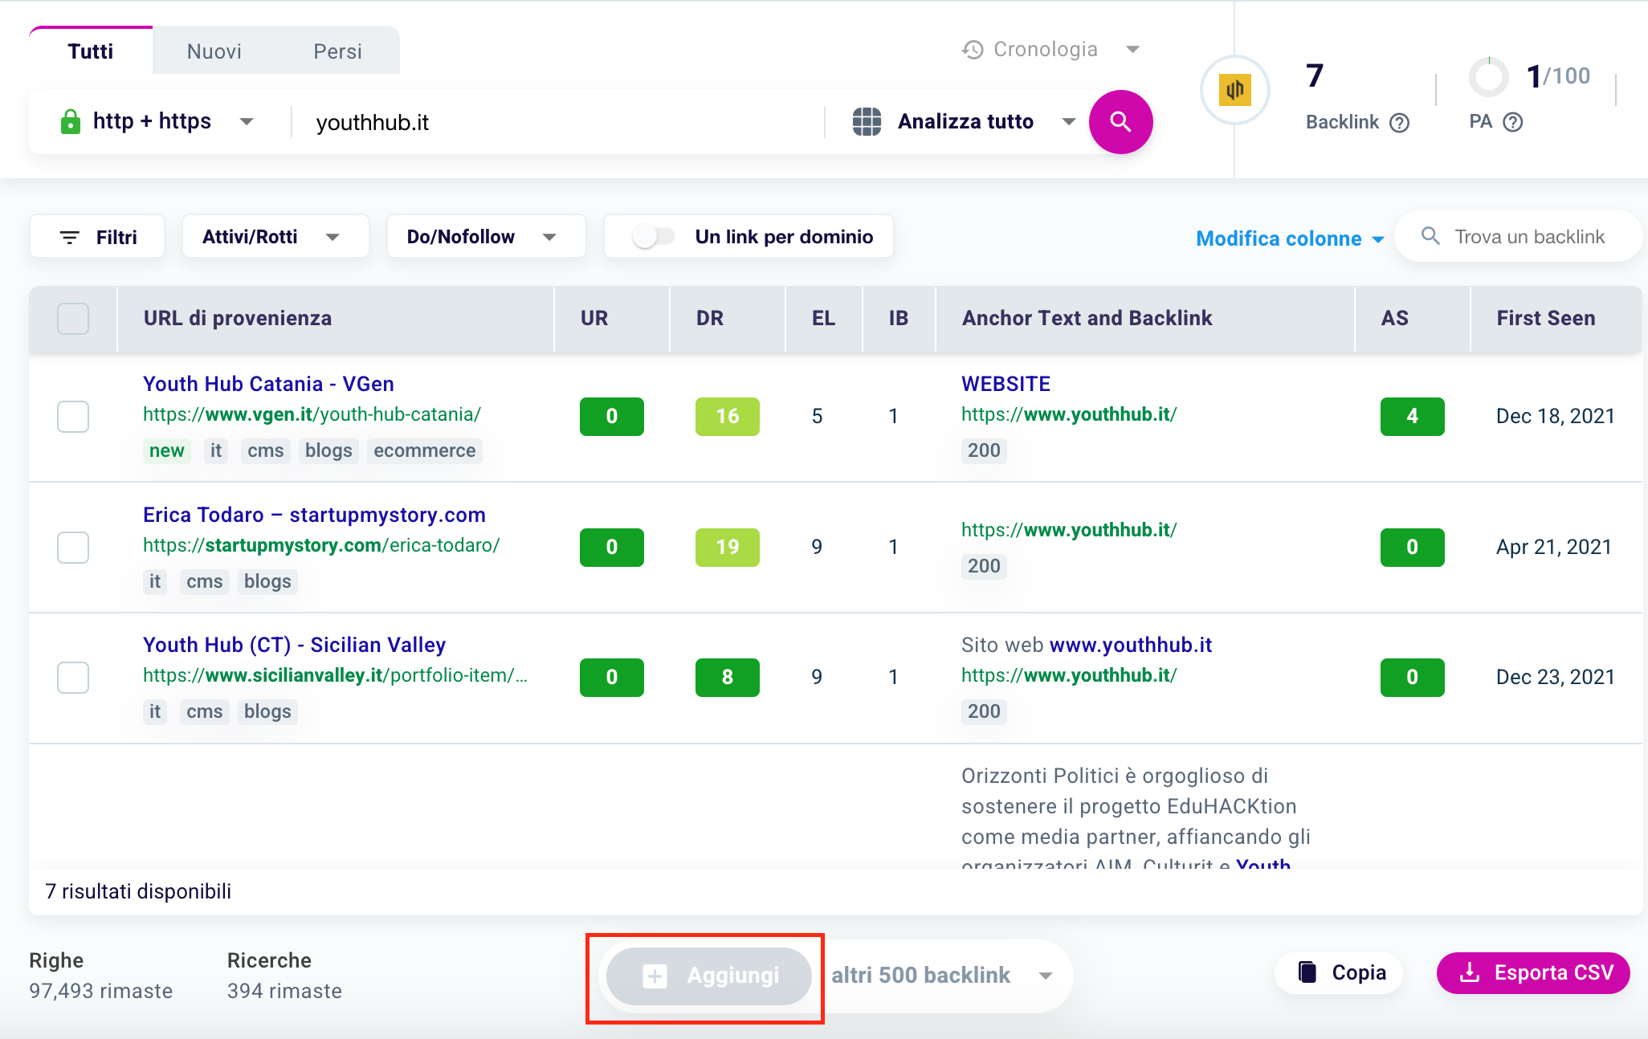
Task: Click the yellow youthhub site favicon
Action: (1234, 89)
